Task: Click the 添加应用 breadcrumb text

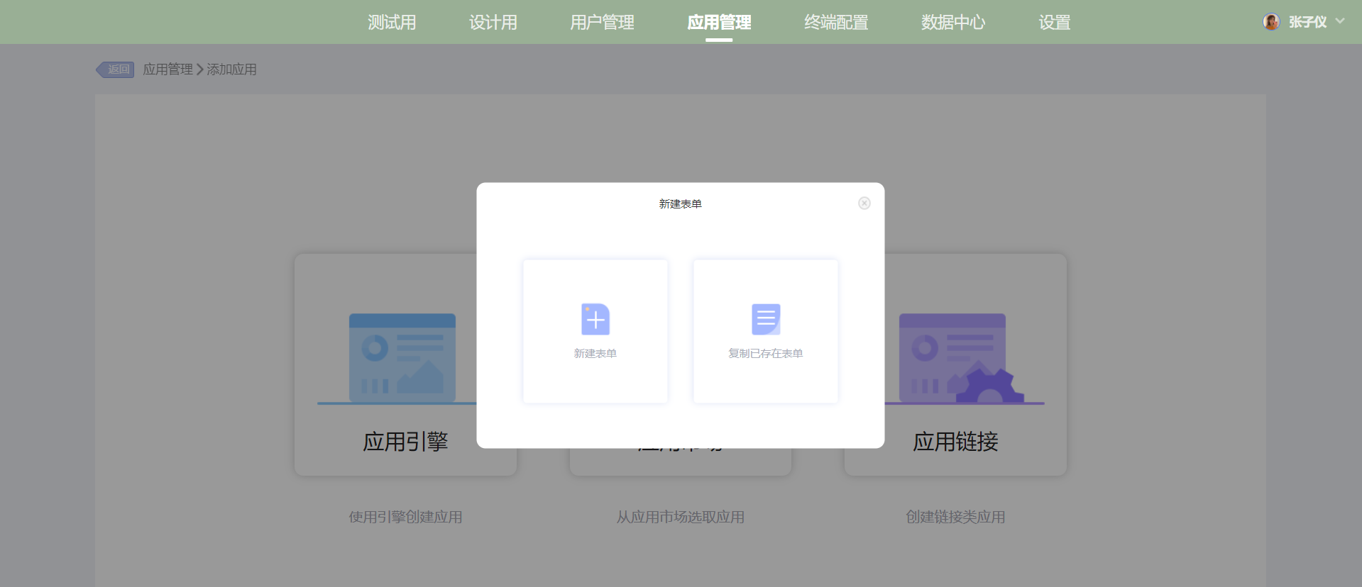Action: tap(231, 69)
